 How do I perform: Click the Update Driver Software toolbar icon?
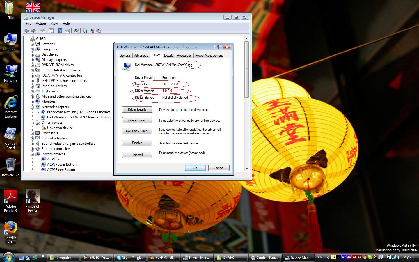pos(85,31)
